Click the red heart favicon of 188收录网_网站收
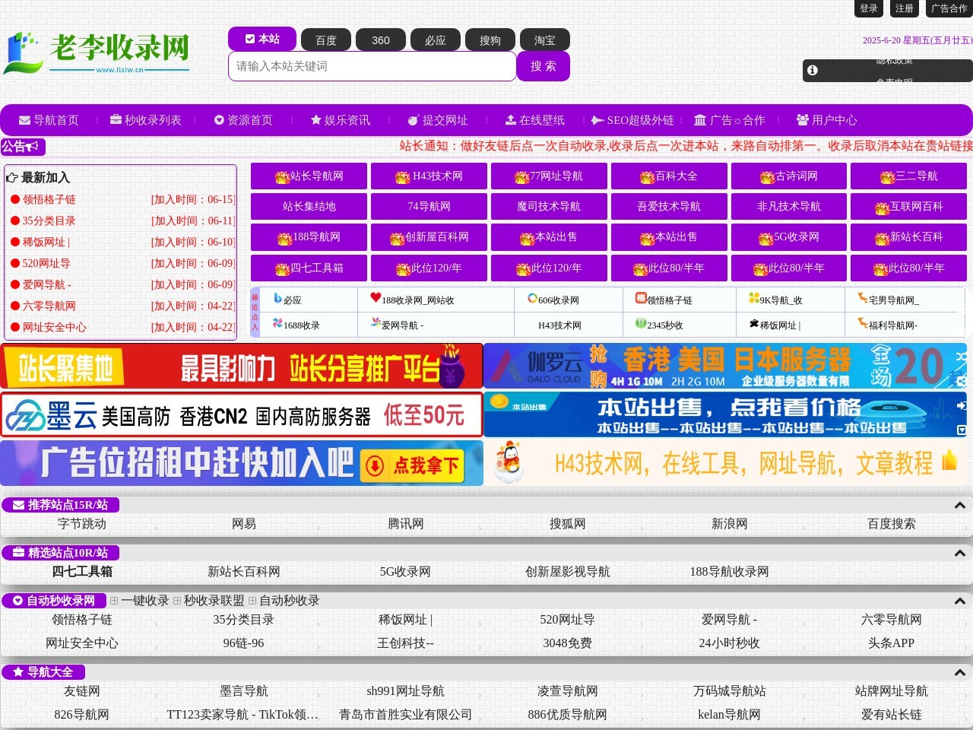Viewport: 973px width, 730px height. pos(376,298)
